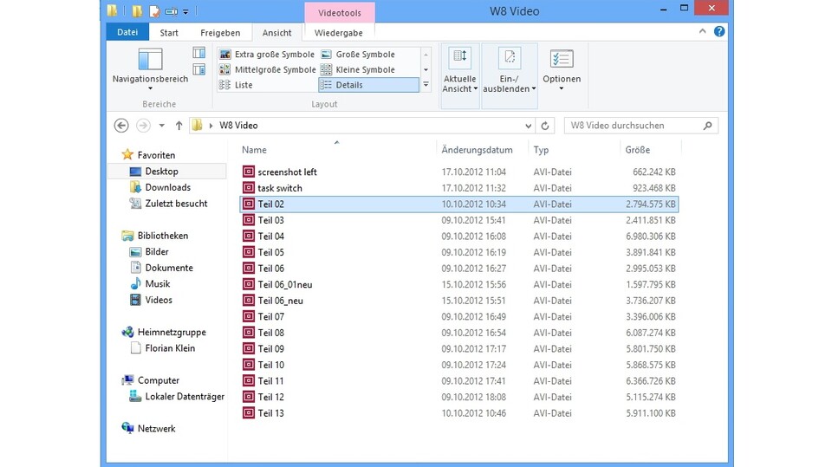Expand the layout gallery more arrow

426,85
